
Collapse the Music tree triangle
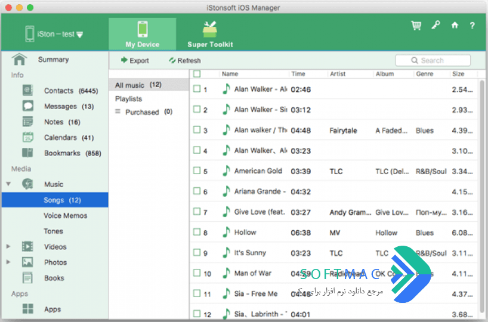point(8,184)
